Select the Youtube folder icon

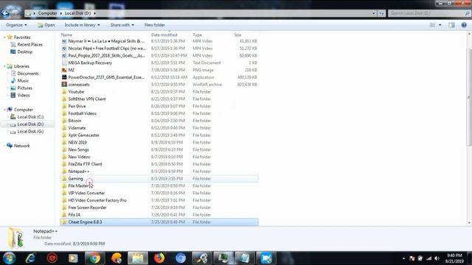coord(64,91)
